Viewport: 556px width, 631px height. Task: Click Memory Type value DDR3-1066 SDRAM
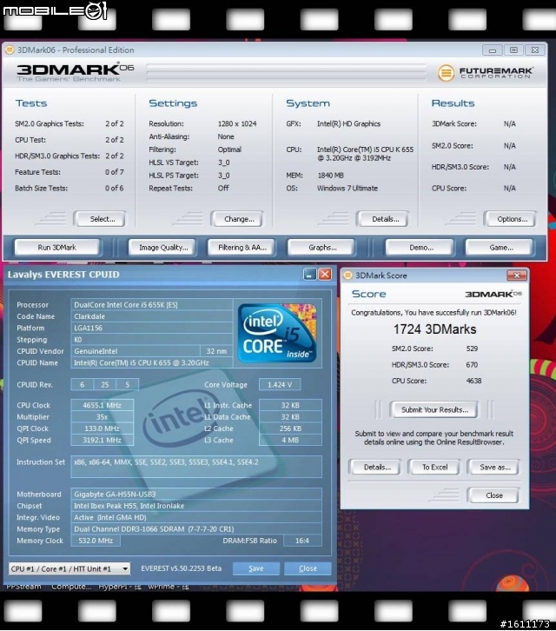pyautogui.click(x=196, y=529)
